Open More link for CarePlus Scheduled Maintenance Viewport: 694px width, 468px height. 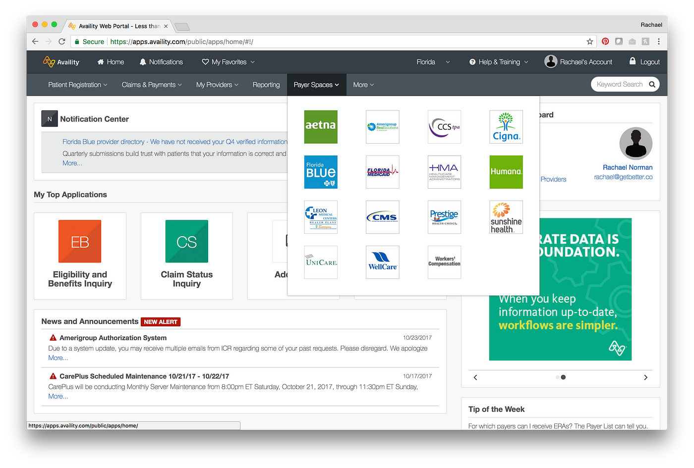58,397
